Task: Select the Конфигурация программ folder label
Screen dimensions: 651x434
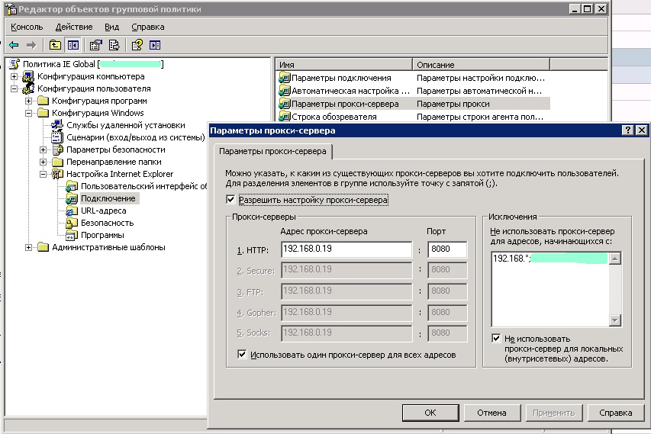Action: pos(99,101)
